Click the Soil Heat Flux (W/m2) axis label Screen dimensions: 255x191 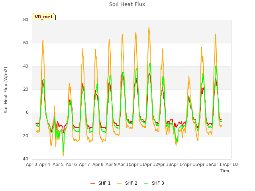(6, 90)
